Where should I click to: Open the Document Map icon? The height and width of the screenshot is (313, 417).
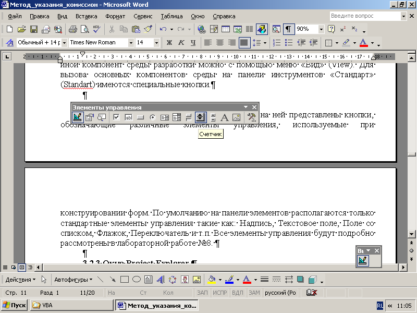point(276,29)
